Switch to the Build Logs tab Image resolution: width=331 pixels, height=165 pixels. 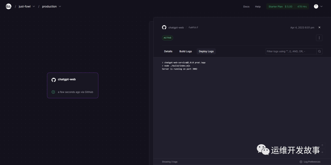coord(185,51)
